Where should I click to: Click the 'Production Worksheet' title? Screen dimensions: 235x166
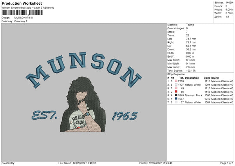pos(22,3)
